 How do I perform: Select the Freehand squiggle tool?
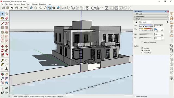coord(7,23)
